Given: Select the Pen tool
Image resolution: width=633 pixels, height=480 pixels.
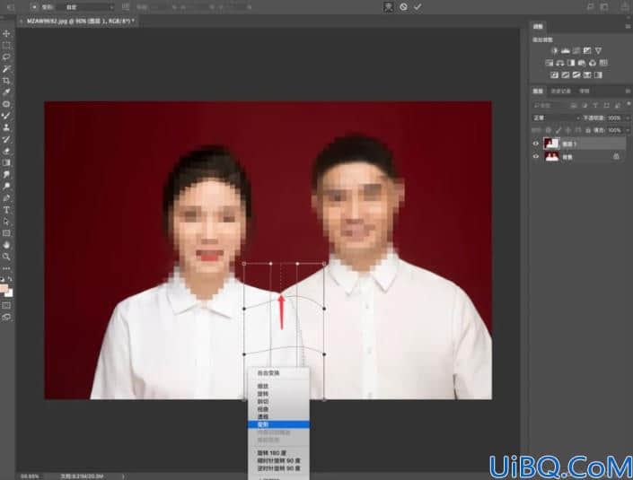Looking at the screenshot, I should tap(6, 197).
